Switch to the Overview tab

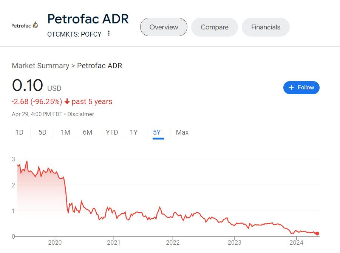pos(164,27)
